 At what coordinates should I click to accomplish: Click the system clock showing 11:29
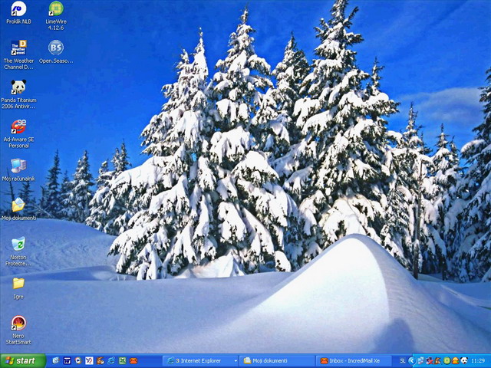tap(478, 360)
